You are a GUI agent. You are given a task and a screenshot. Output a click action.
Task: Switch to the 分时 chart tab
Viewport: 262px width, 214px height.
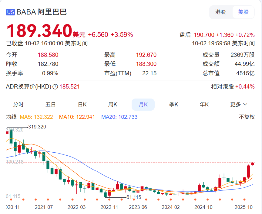point(18,105)
